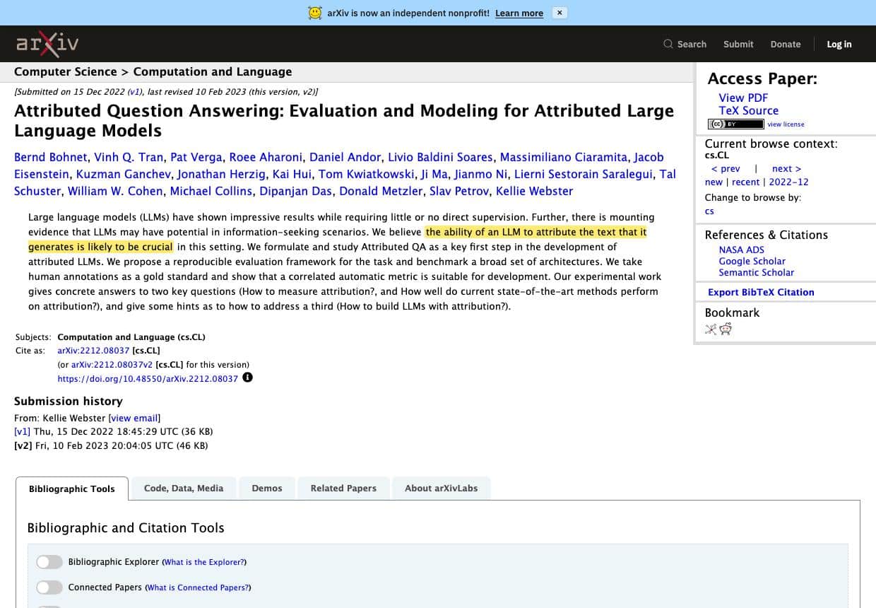Viewport: 876px width, 608px height.
Task: Open author Donald Metzler
Action: [x=379, y=191]
